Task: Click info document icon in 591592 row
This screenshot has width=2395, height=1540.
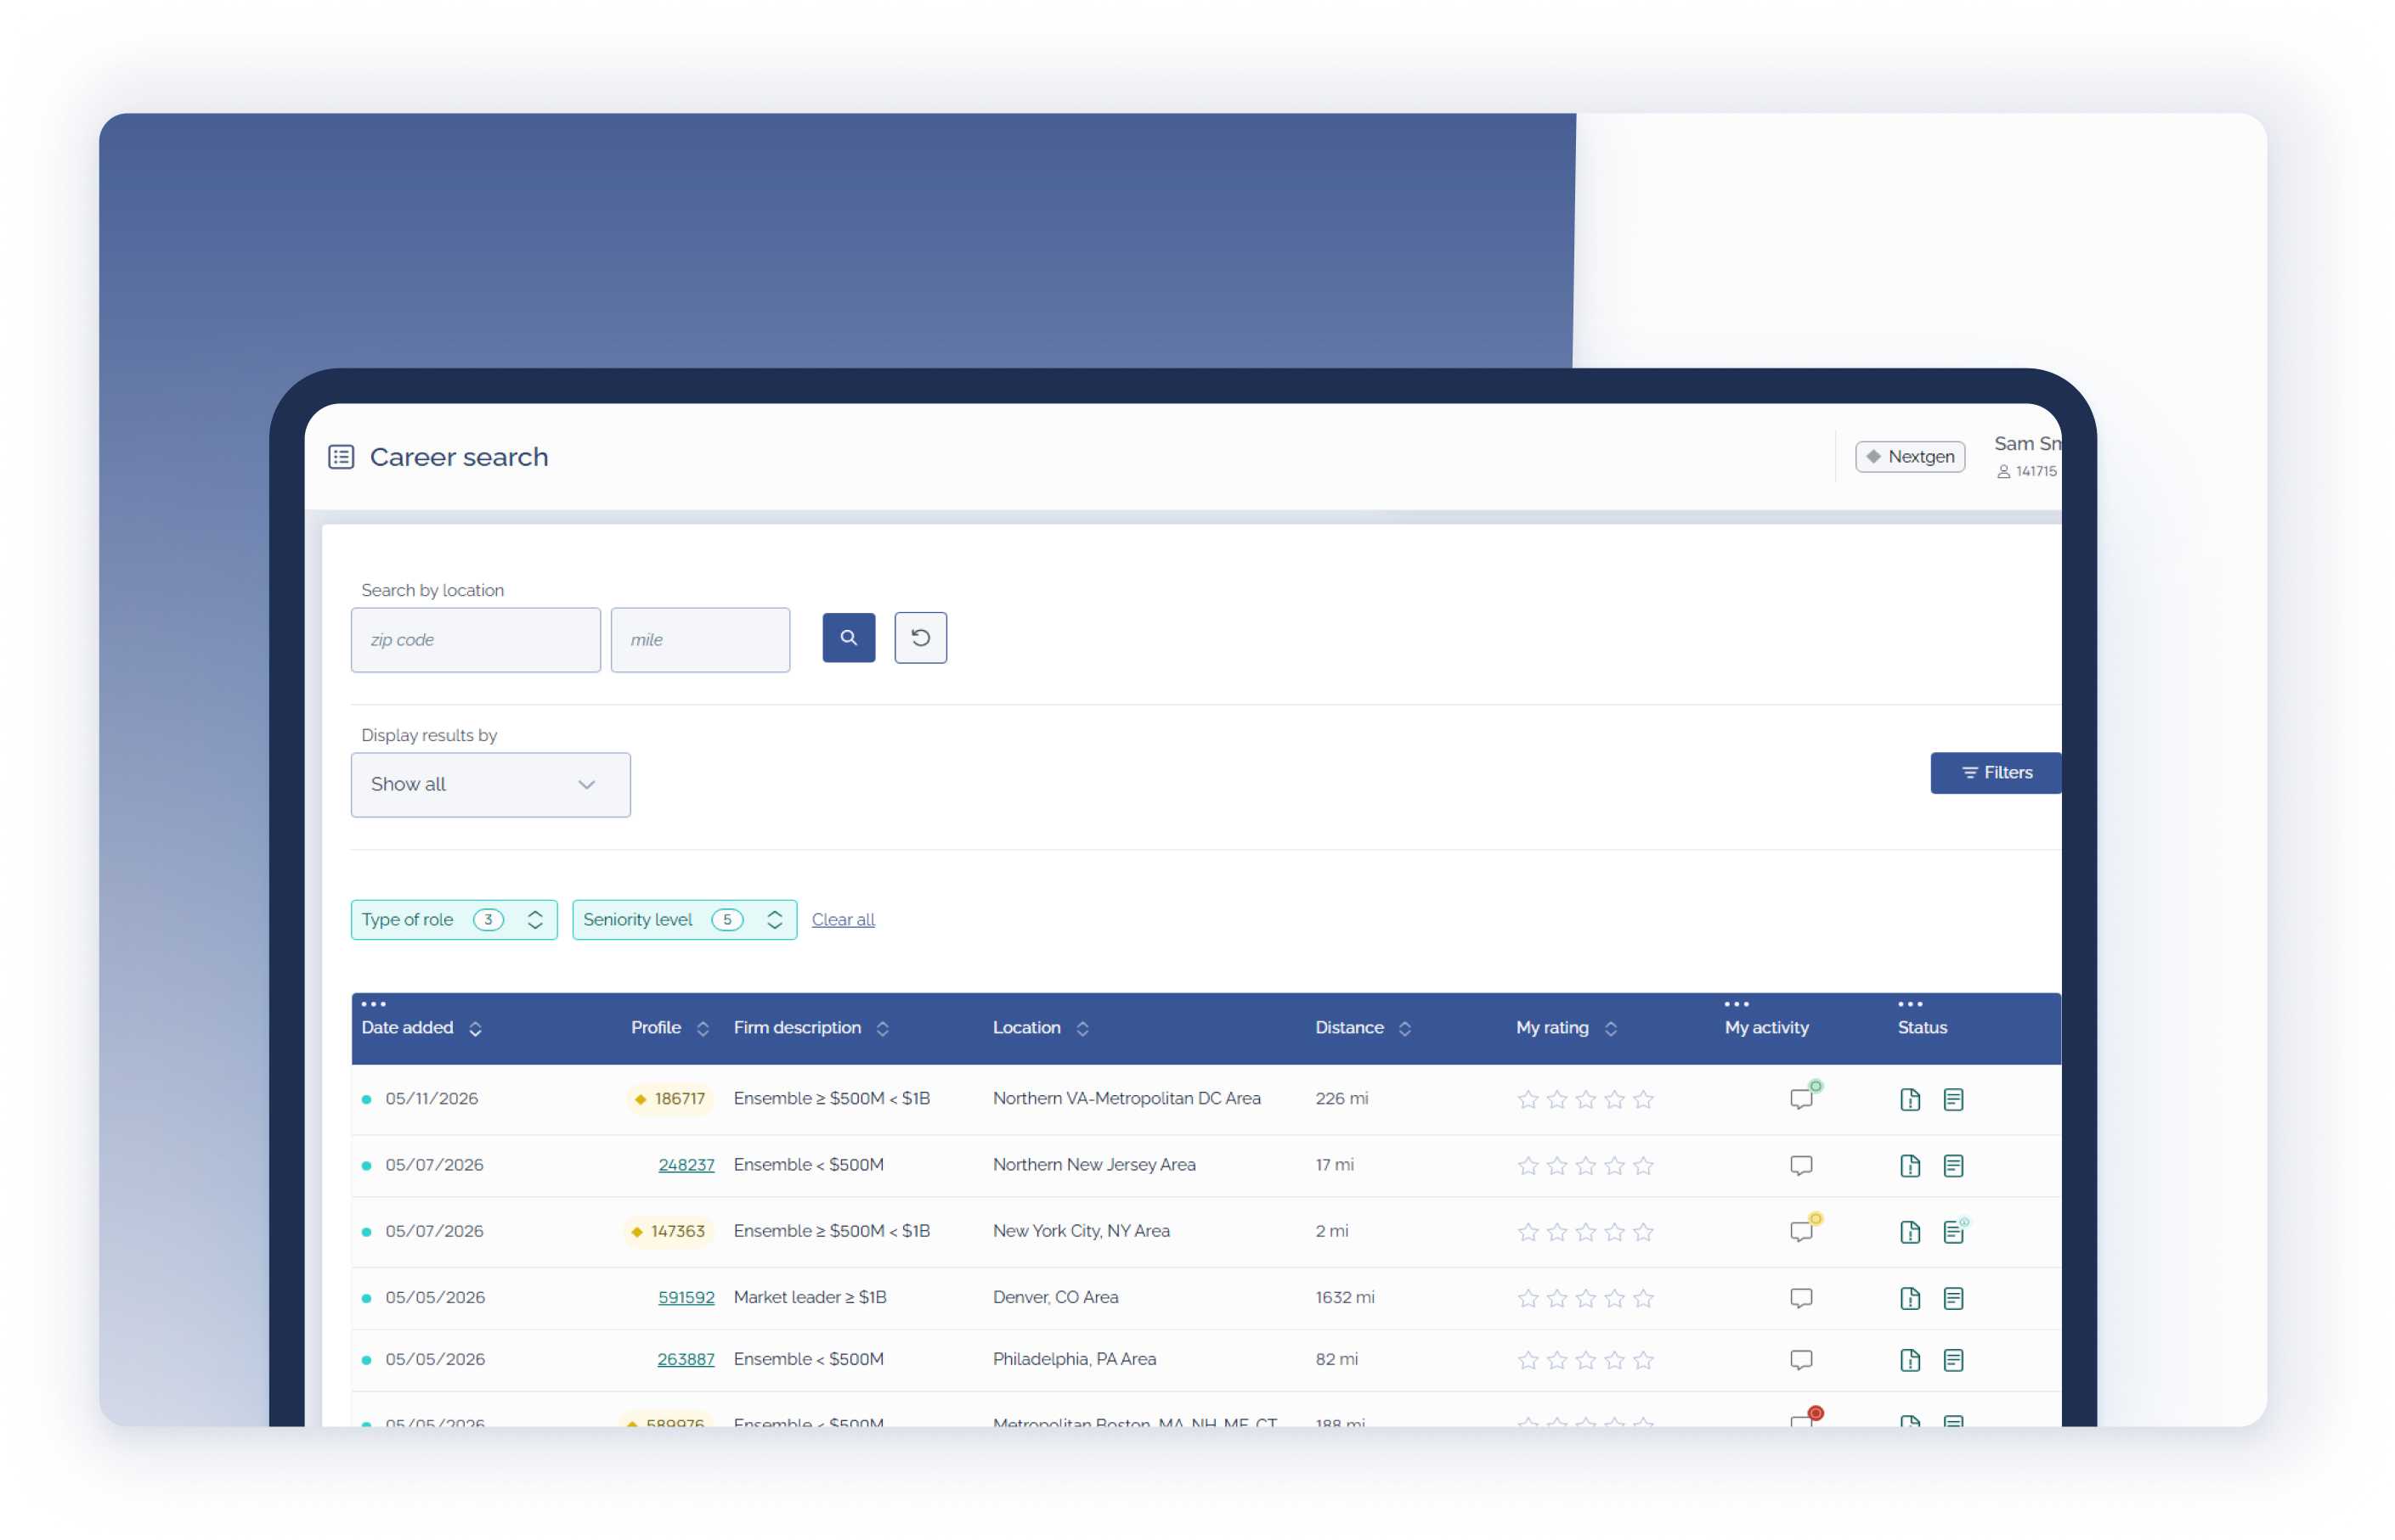Action: (x=1911, y=1298)
